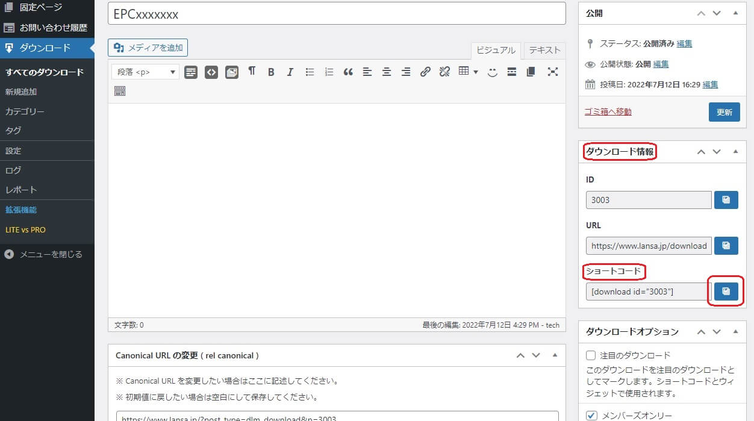Click the post title field EPCxxxxxxx
The image size is (754, 421).
coord(337,14)
